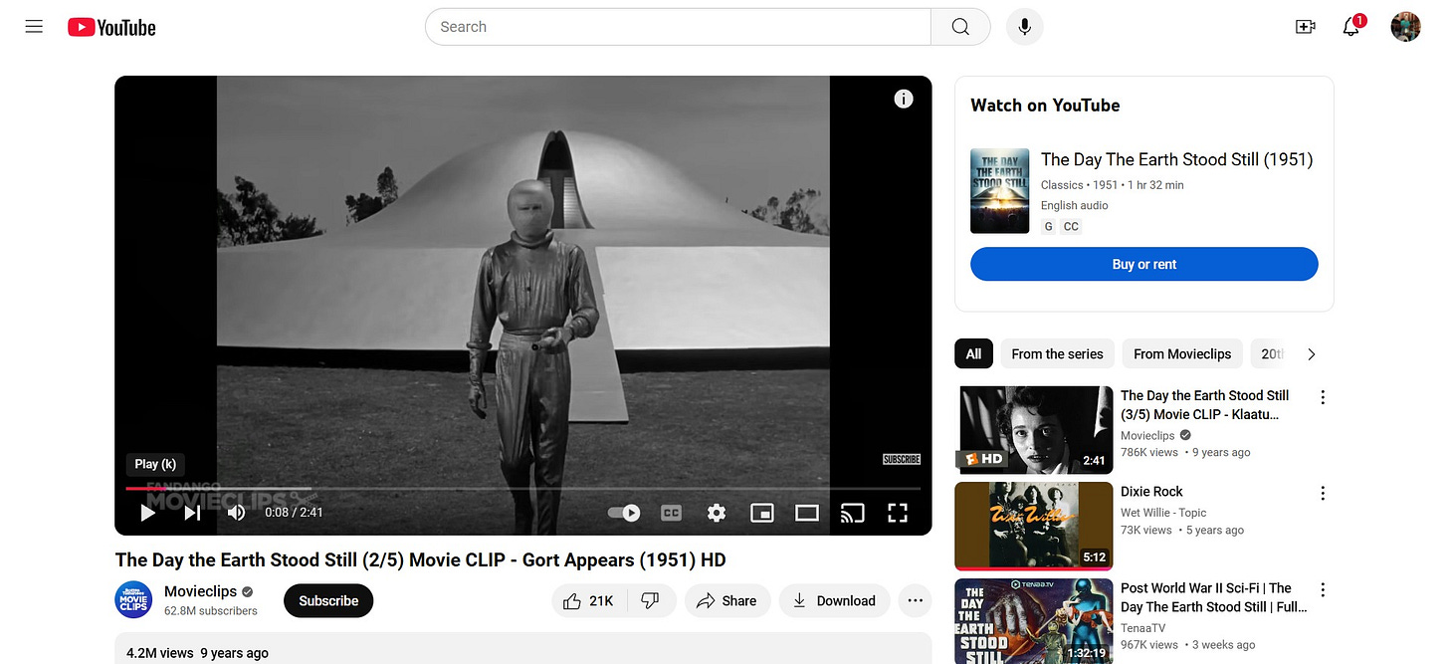Screen dimensions: 1449x664
Task: Open Movieclips channel avatar
Action: (x=133, y=600)
